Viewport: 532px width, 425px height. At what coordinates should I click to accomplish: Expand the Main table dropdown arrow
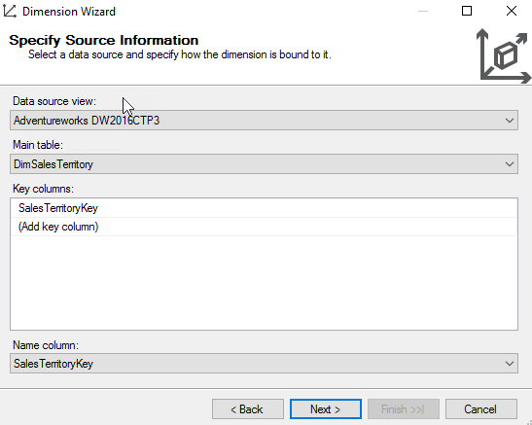(x=509, y=164)
